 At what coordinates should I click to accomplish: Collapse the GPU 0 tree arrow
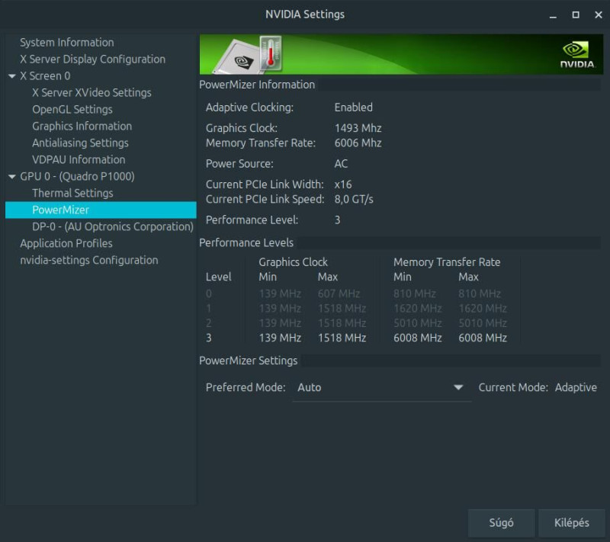click(12, 177)
